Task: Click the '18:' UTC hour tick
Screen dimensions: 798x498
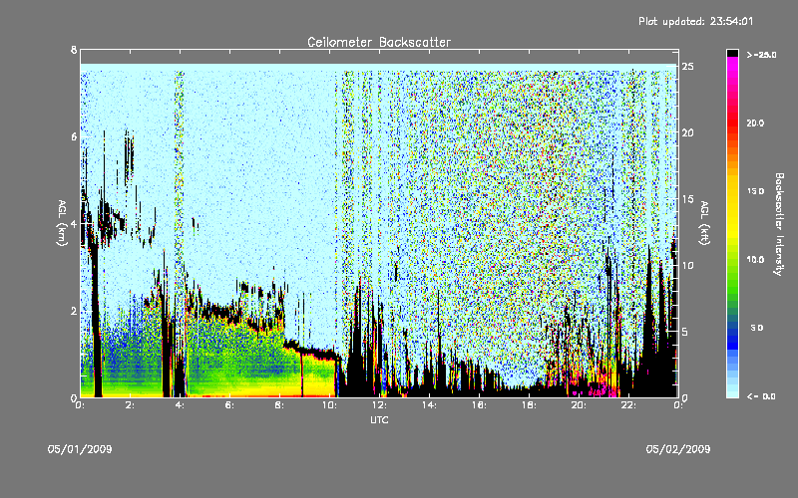Action: pyautogui.click(x=529, y=405)
